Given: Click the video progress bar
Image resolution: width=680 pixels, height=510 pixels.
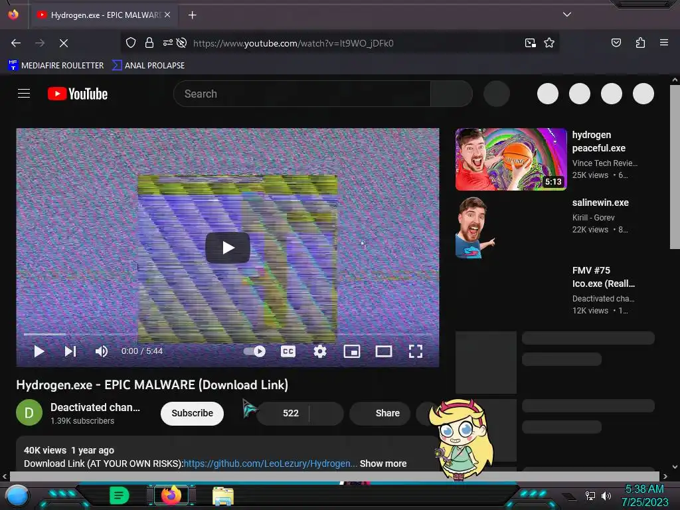Looking at the screenshot, I should pos(228,335).
